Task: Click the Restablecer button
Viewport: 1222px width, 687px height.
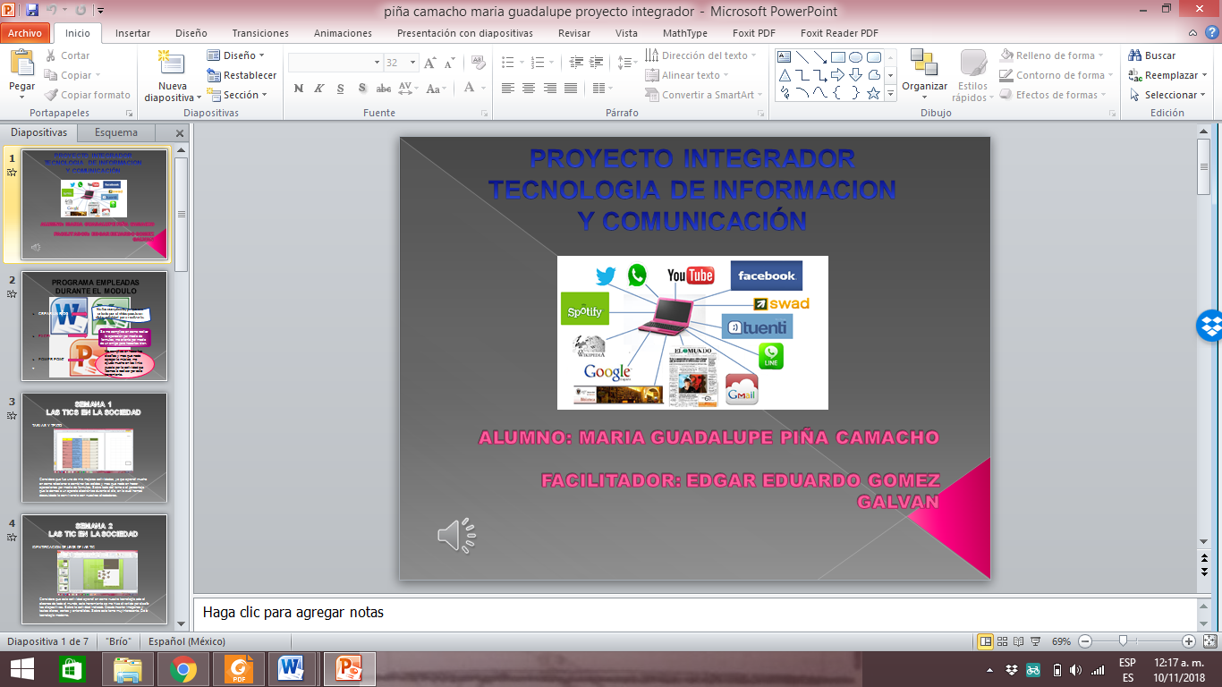Action: (242, 75)
